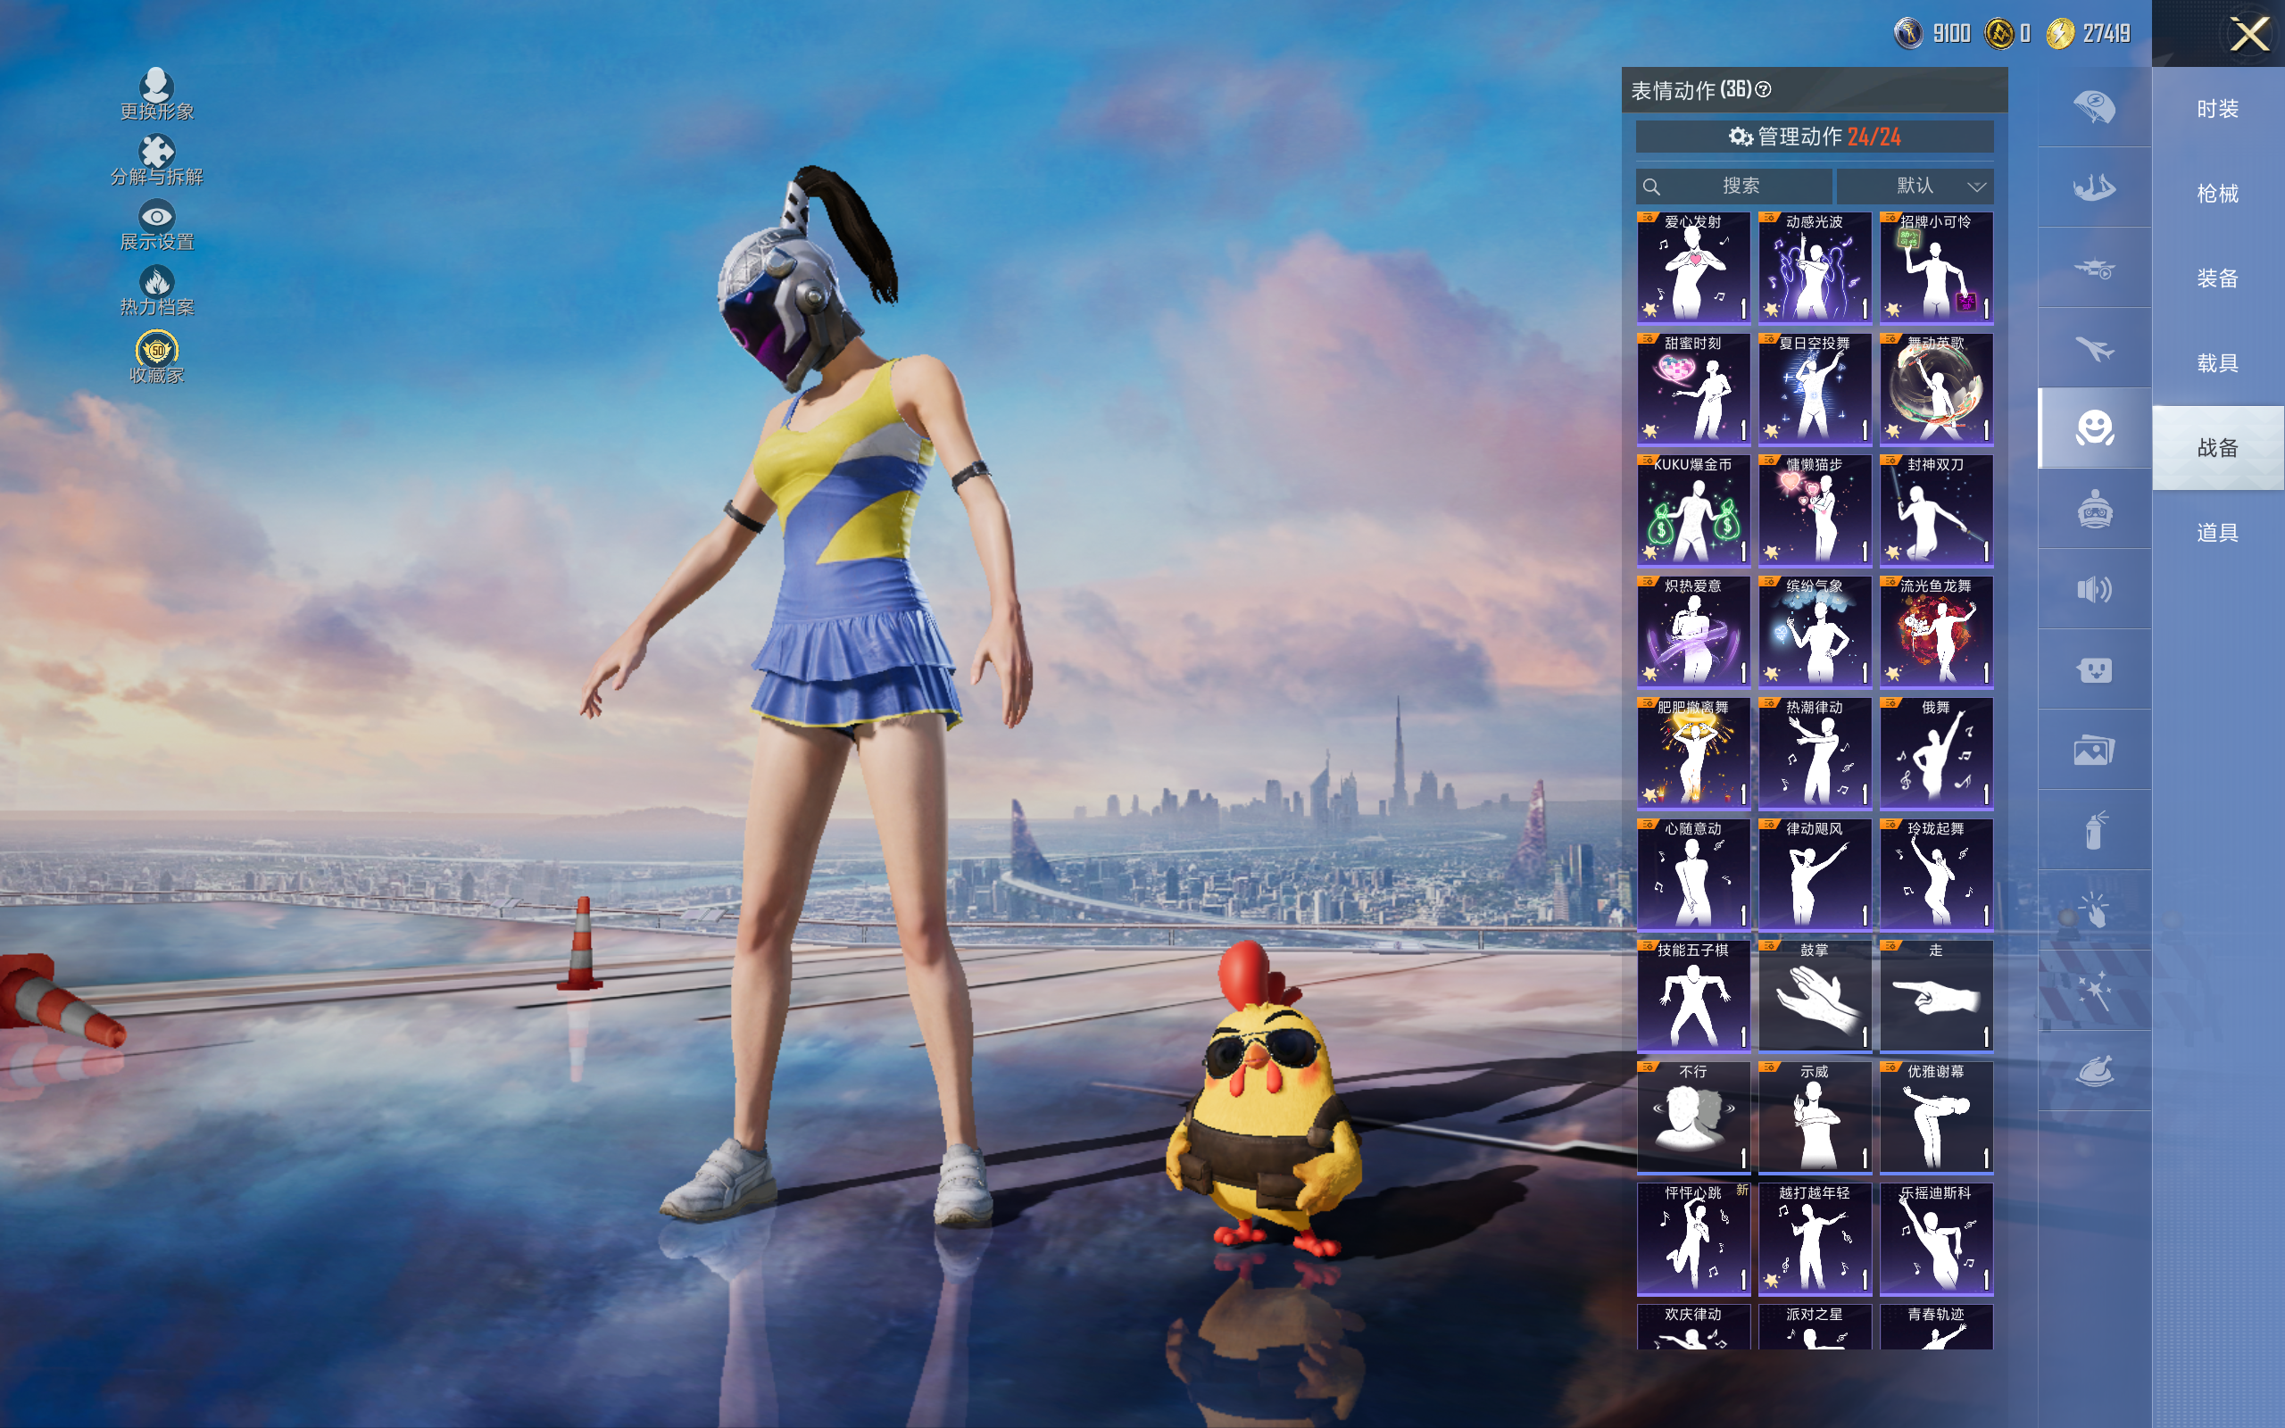Open the airplane skins category

pos(2094,348)
